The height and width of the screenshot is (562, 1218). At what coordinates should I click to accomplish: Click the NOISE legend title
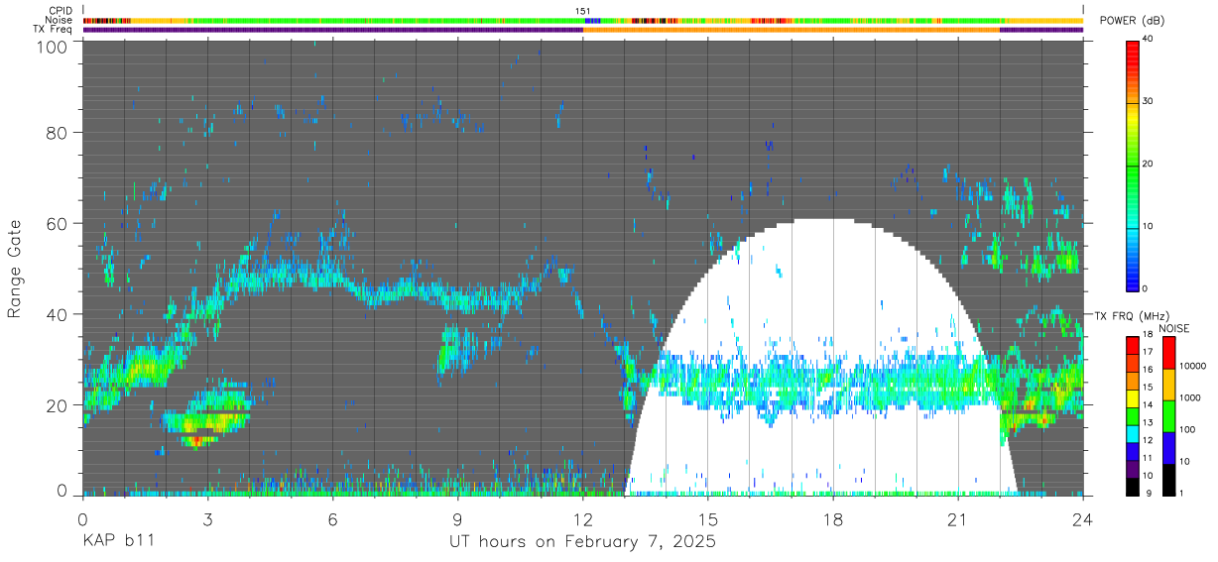(1174, 328)
